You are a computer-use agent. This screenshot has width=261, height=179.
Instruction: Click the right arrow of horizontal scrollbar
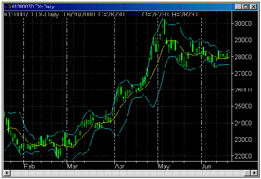254,173
